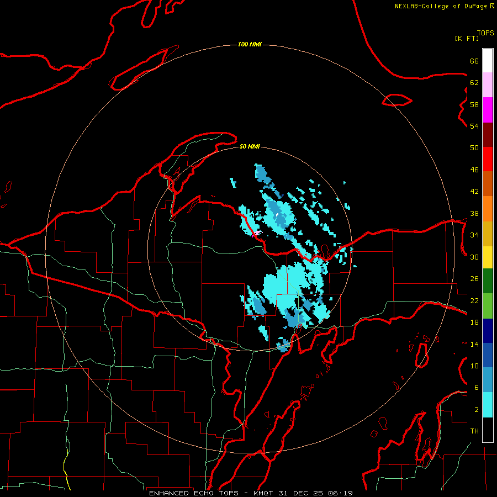
Task: Click the KMQT radar site identifier
Action: click(x=263, y=493)
